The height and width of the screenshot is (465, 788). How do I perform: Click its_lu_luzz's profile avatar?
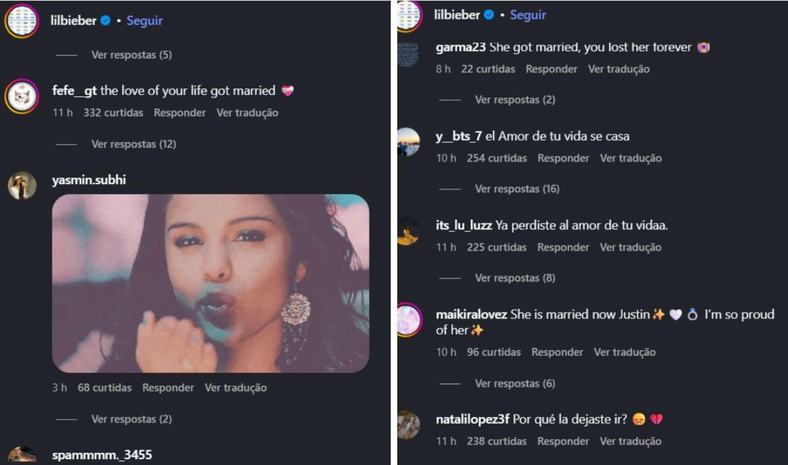click(408, 231)
